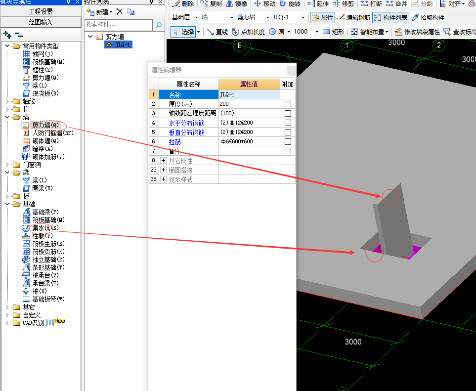Collapse the 常用构件类型 tree node

[x=7, y=46]
